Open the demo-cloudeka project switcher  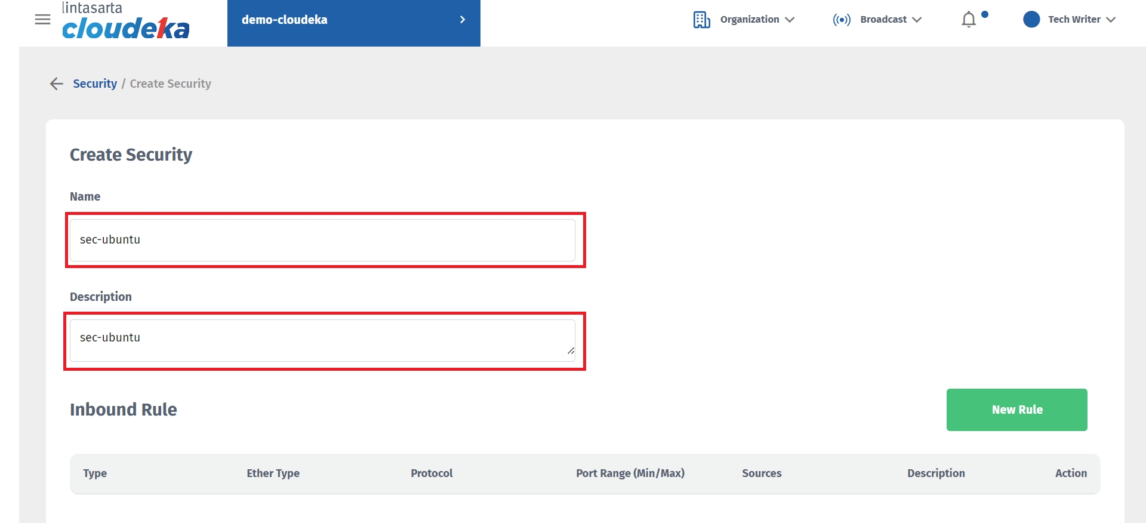pos(353,20)
